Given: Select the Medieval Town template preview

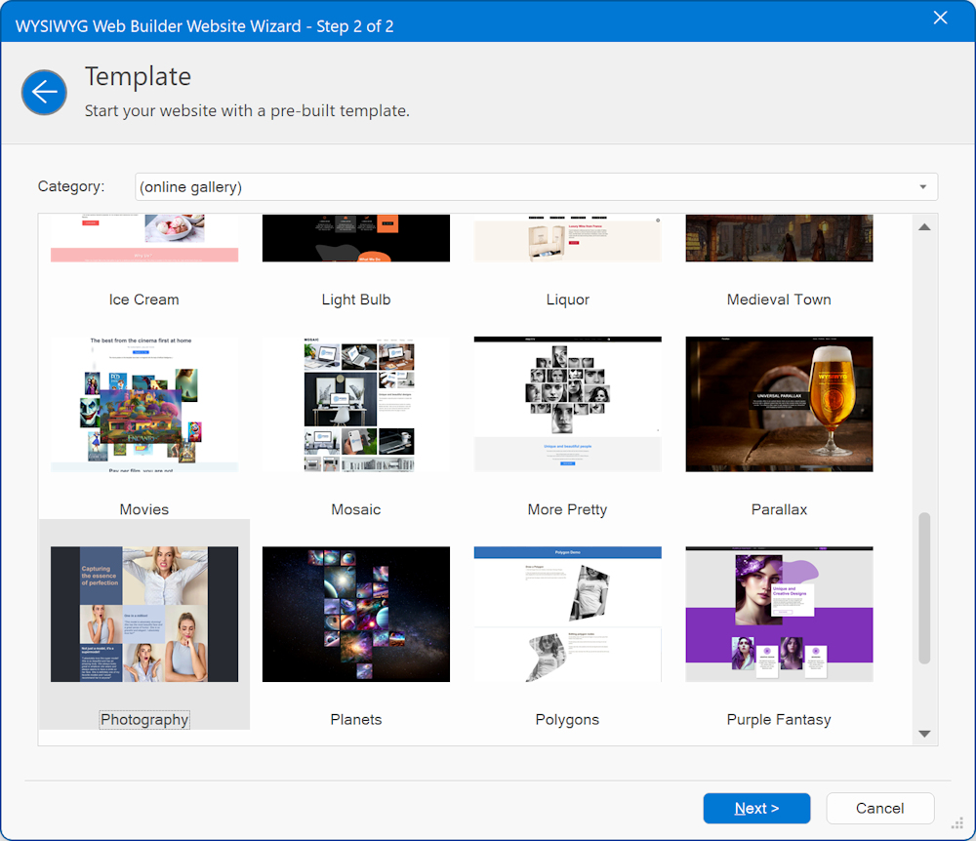Looking at the screenshot, I should 779,239.
